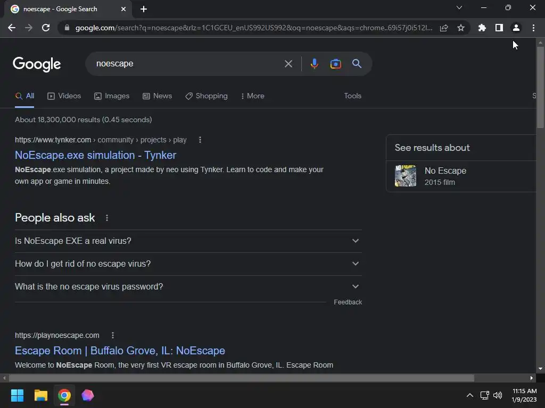The image size is (545, 408).
Task: Open the Extensions puzzle icon
Action: [x=482, y=28]
